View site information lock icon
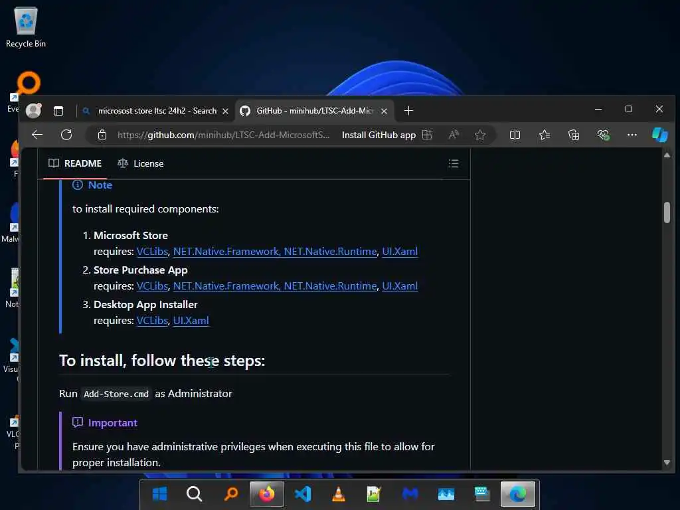680x510 pixels. tap(102, 135)
